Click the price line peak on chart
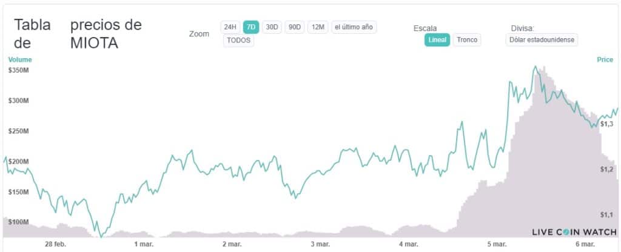Screen dimensions: 621x252 point(535,67)
